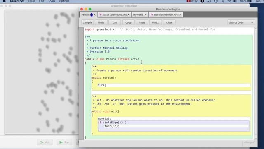Click the editor vertical scrollbar
Screen dimensions: 264x149
pos(256,84)
